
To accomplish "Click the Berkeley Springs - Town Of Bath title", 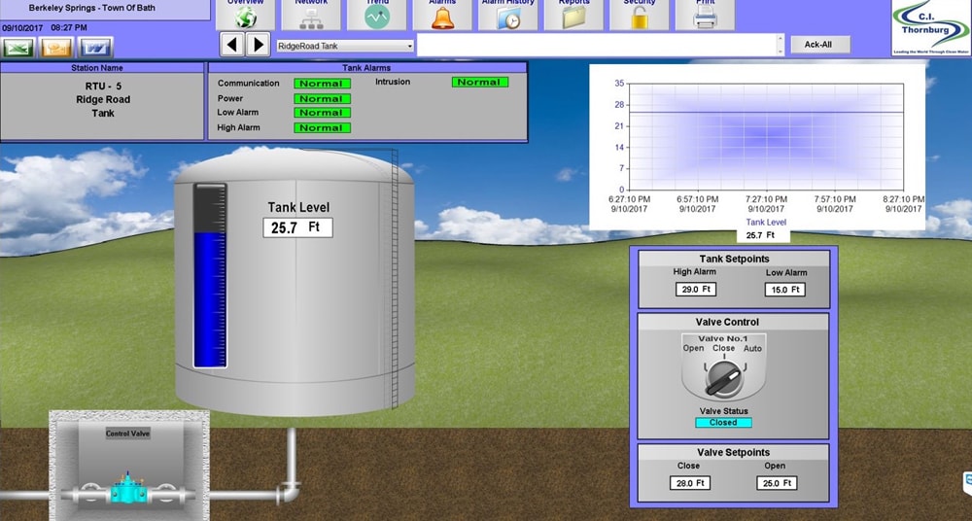I will point(91,8).
